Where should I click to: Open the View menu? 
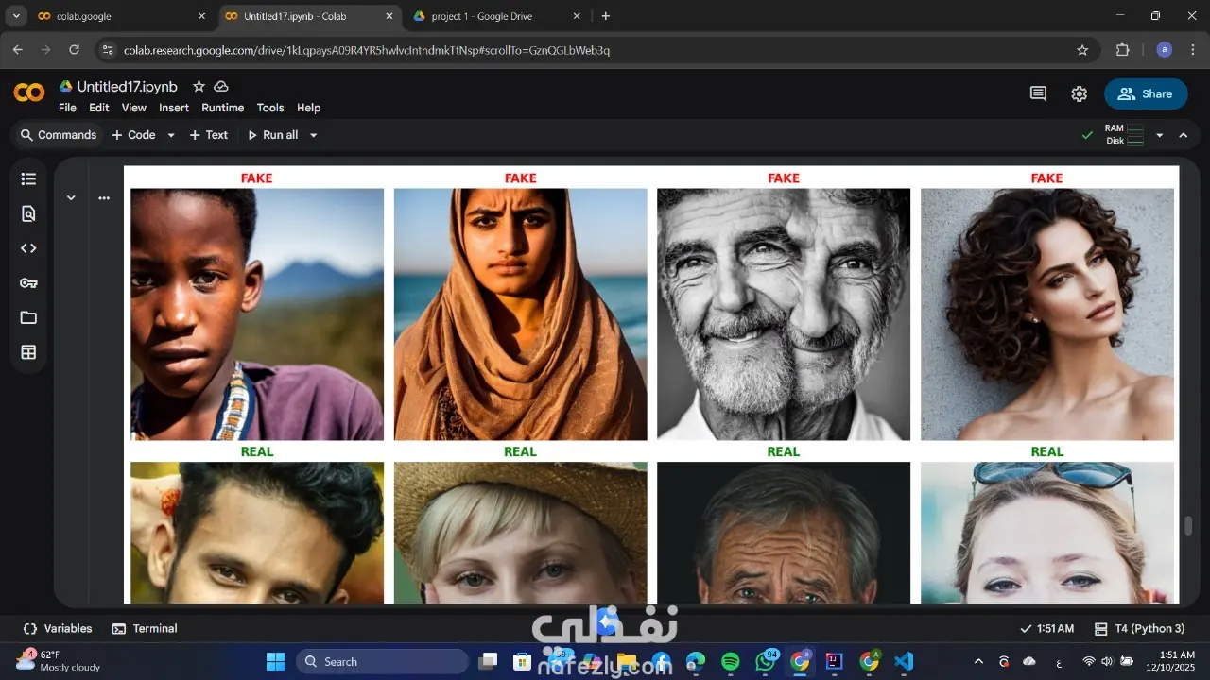pyautogui.click(x=134, y=108)
